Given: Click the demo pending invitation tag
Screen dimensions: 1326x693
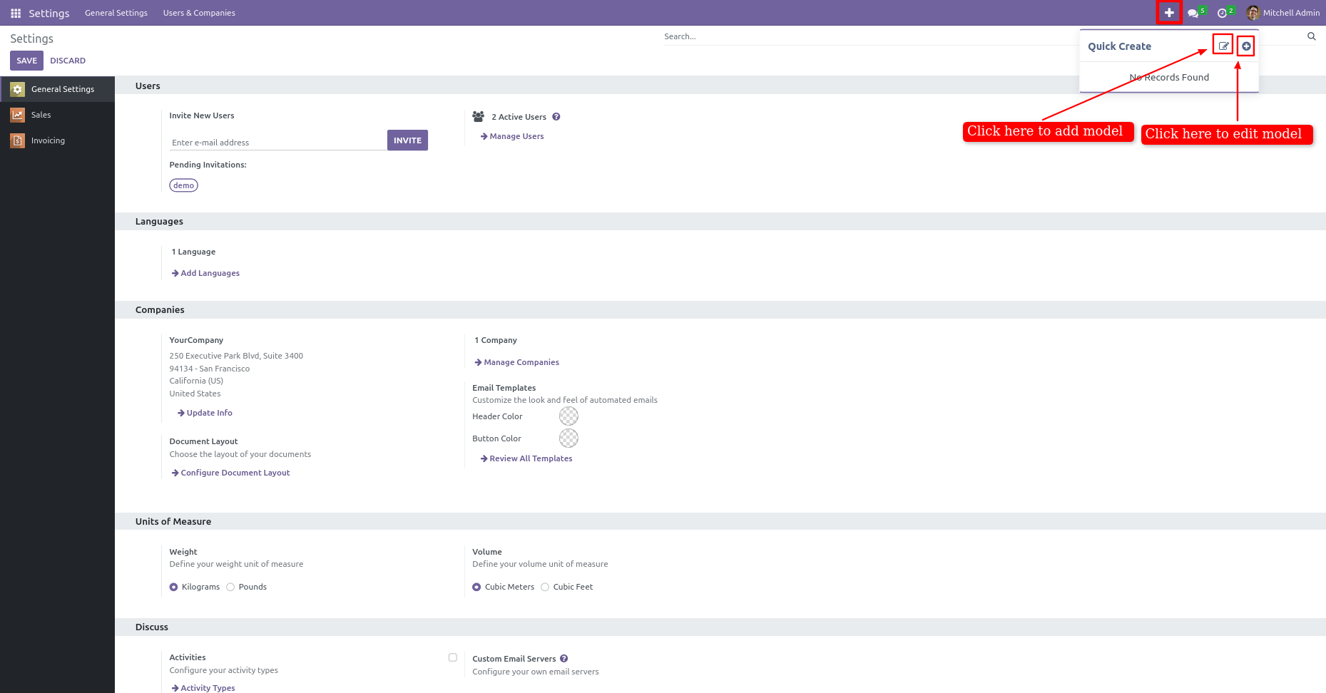Looking at the screenshot, I should (183, 185).
